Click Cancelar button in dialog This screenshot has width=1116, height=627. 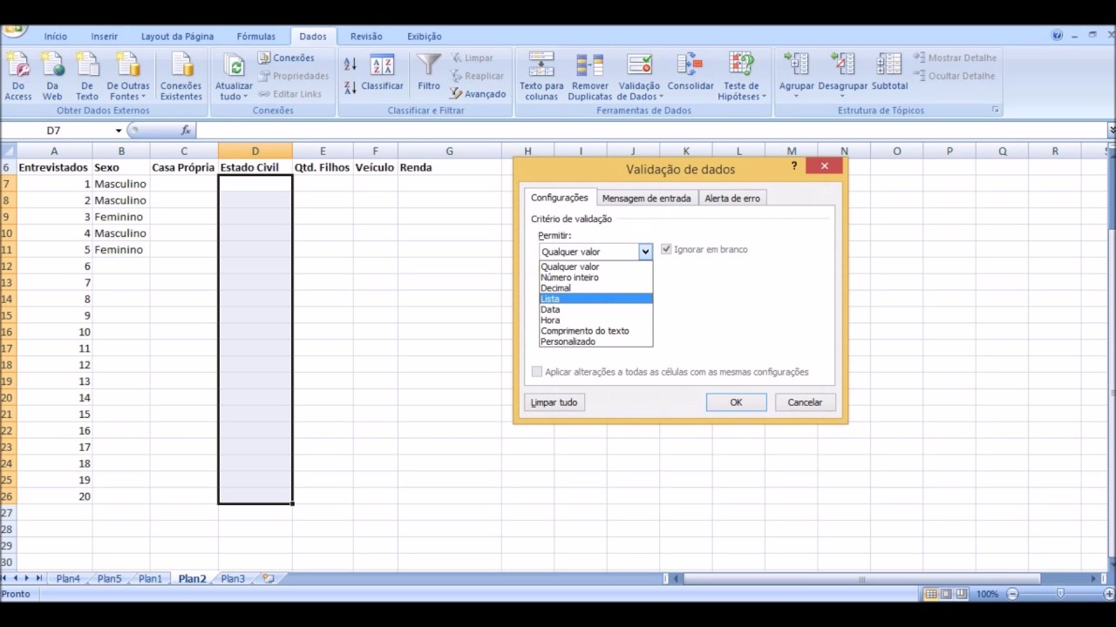pyautogui.click(x=805, y=402)
